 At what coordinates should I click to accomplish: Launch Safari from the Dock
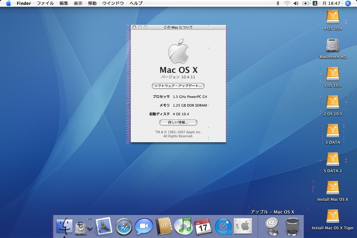124,227
